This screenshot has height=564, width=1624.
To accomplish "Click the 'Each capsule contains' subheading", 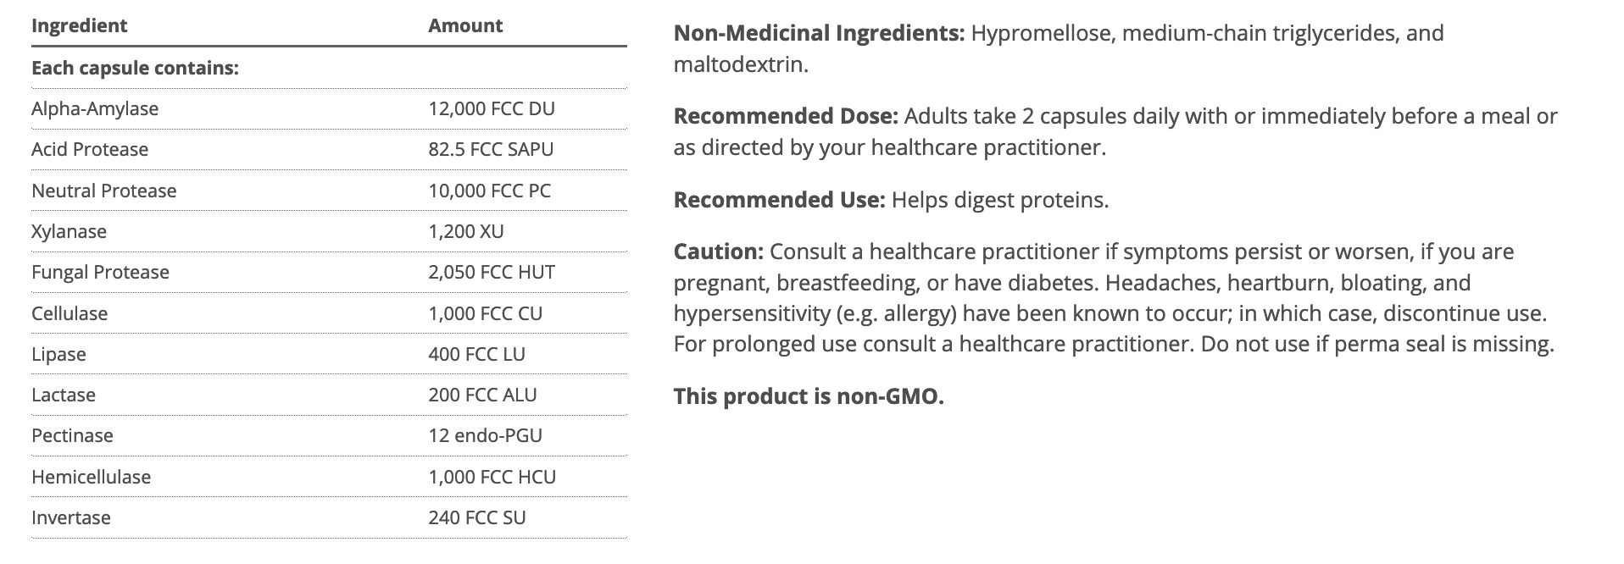I will pos(135,68).
